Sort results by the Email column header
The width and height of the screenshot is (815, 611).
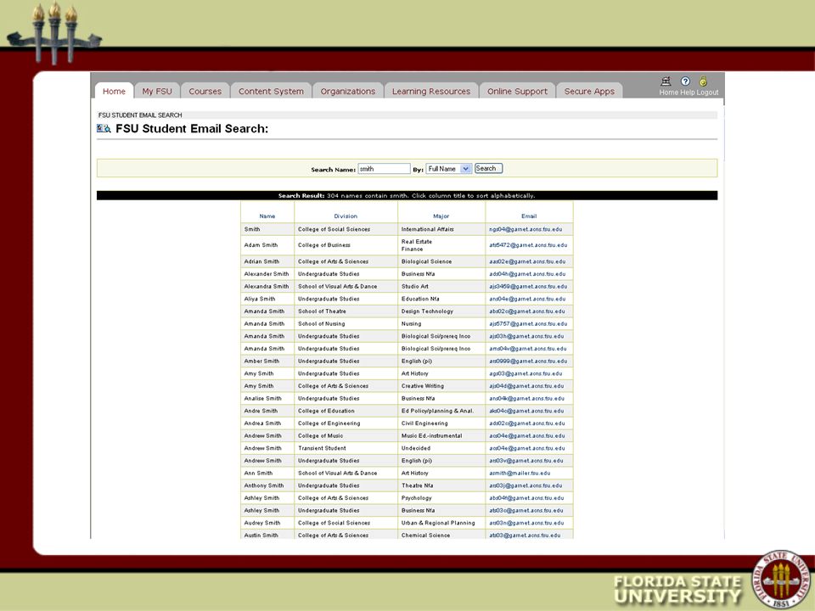pos(529,216)
